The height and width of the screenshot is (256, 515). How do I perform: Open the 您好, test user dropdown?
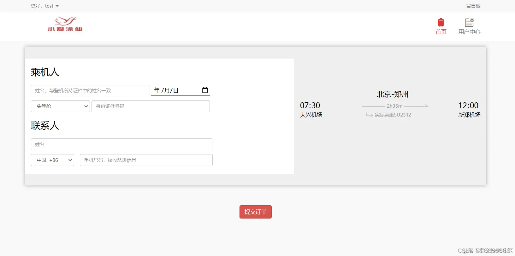pos(44,6)
